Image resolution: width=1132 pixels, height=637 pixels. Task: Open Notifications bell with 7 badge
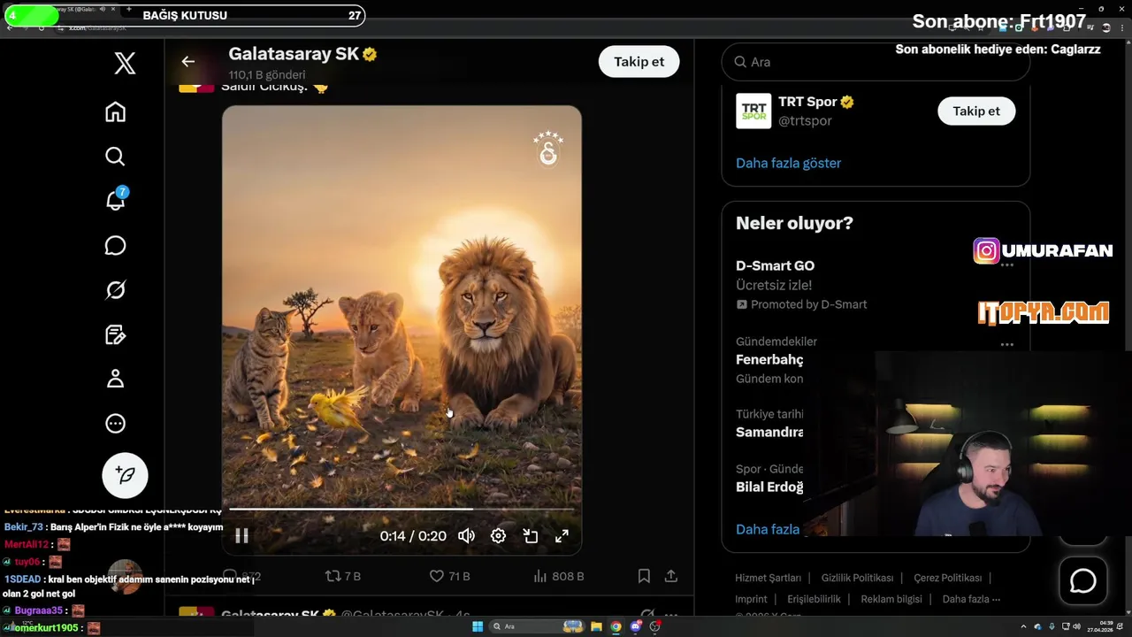pyautogui.click(x=115, y=200)
